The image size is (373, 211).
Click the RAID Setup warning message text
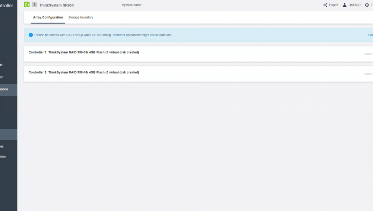point(103,35)
